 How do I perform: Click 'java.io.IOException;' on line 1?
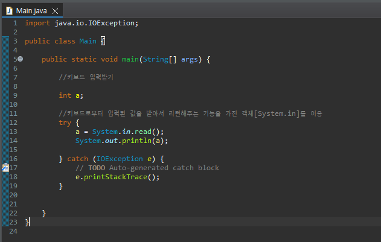[97, 23]
